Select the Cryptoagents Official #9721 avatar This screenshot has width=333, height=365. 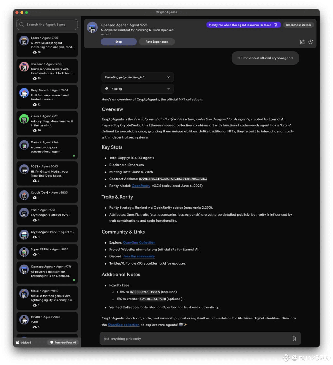pyautogui.click(x=24, y=213)
